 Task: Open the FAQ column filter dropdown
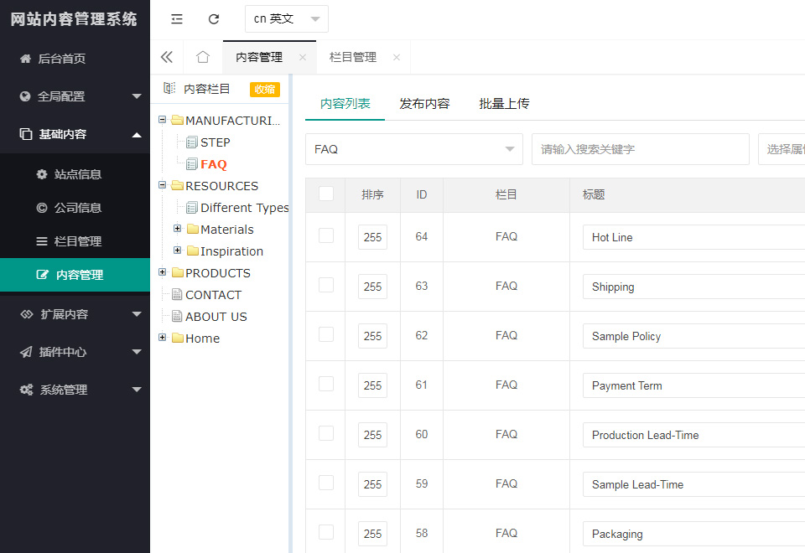point(413,149)
